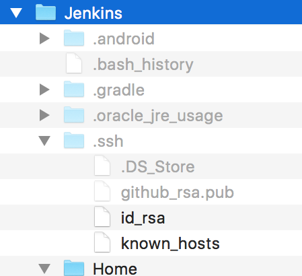Image resolution: width=302 pixels, height=276 pixels.
Task: Click the .gradle folder icon
Action: [74, 89]
